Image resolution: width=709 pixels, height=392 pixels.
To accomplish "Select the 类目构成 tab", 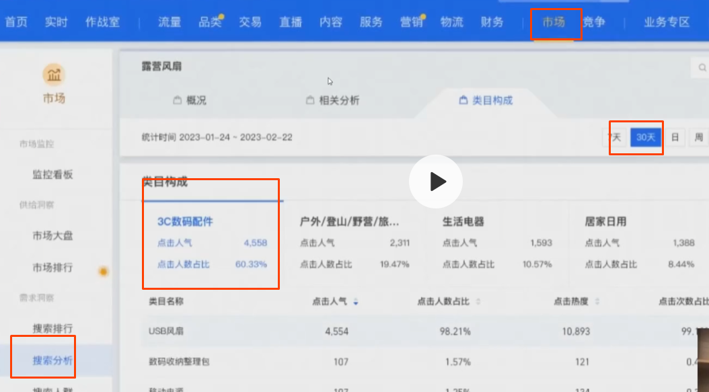I will tap(486, 100).
